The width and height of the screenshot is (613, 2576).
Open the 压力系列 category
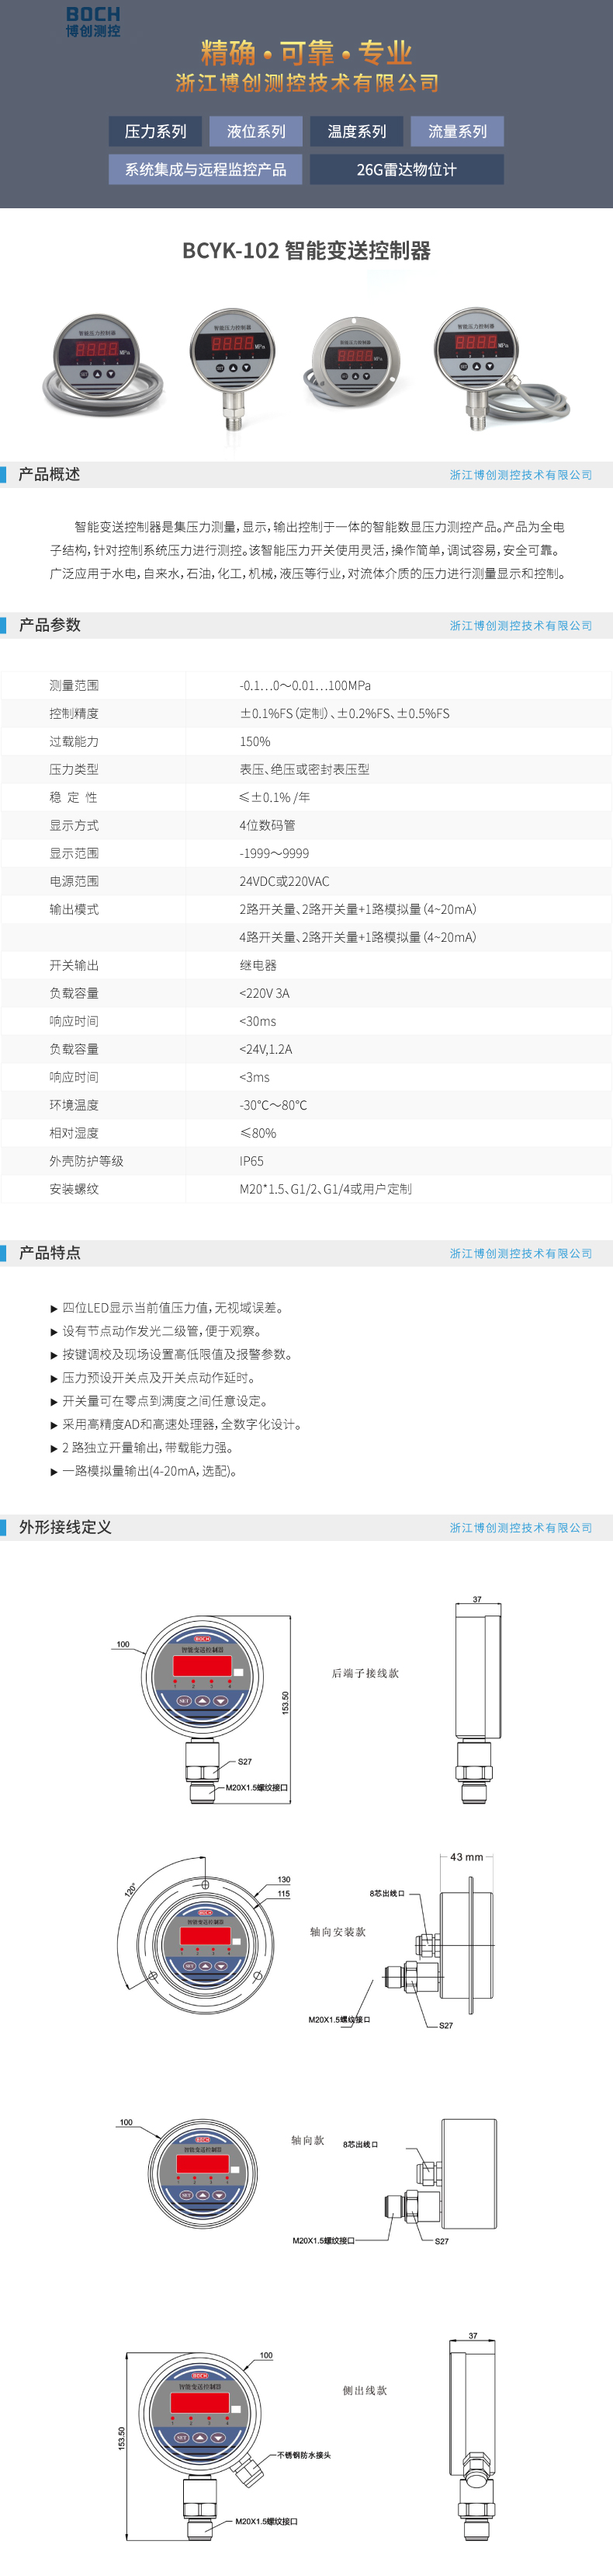point(154,131)
